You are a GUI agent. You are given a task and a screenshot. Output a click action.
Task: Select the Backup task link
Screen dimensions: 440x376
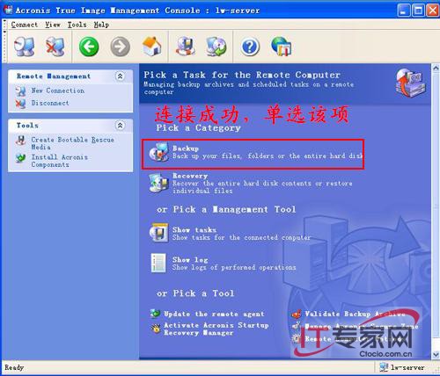(x=186, y=148)
